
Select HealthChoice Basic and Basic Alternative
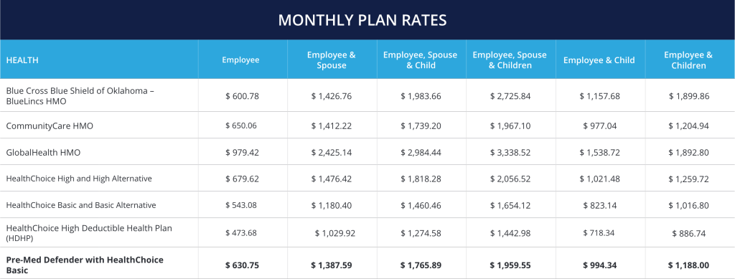(x=81, y=205)
